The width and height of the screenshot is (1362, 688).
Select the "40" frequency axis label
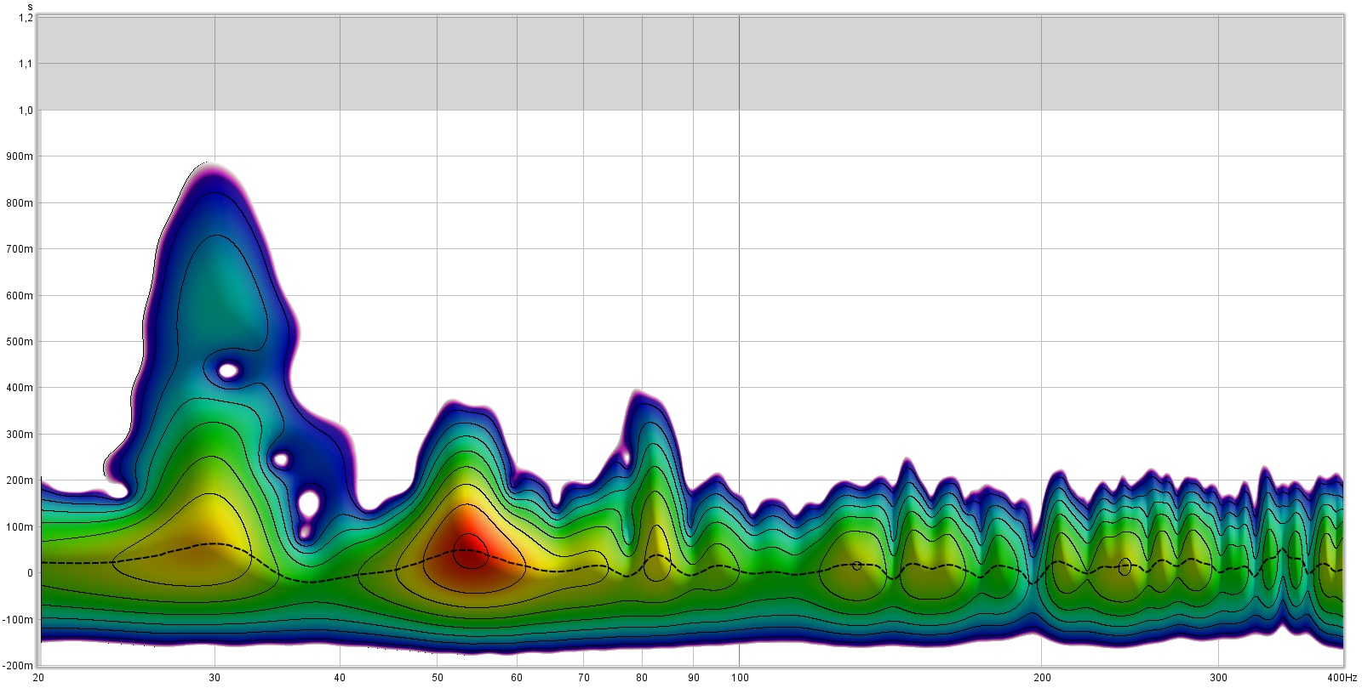(340, 678)
